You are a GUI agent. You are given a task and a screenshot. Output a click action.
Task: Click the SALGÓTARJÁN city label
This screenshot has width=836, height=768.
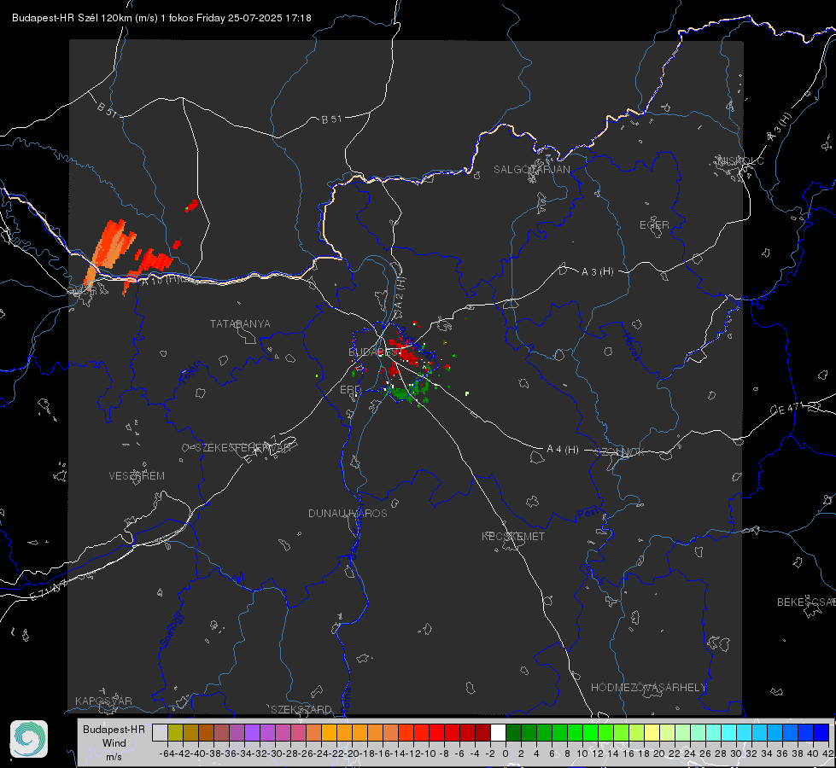531,170
